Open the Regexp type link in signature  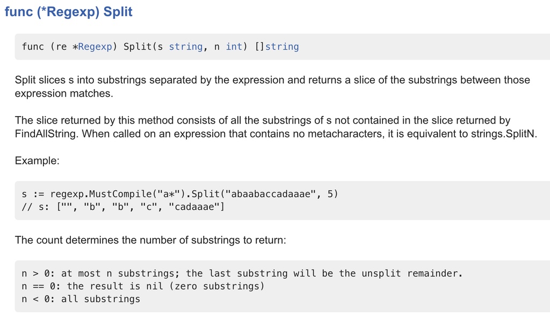point(95,47)
